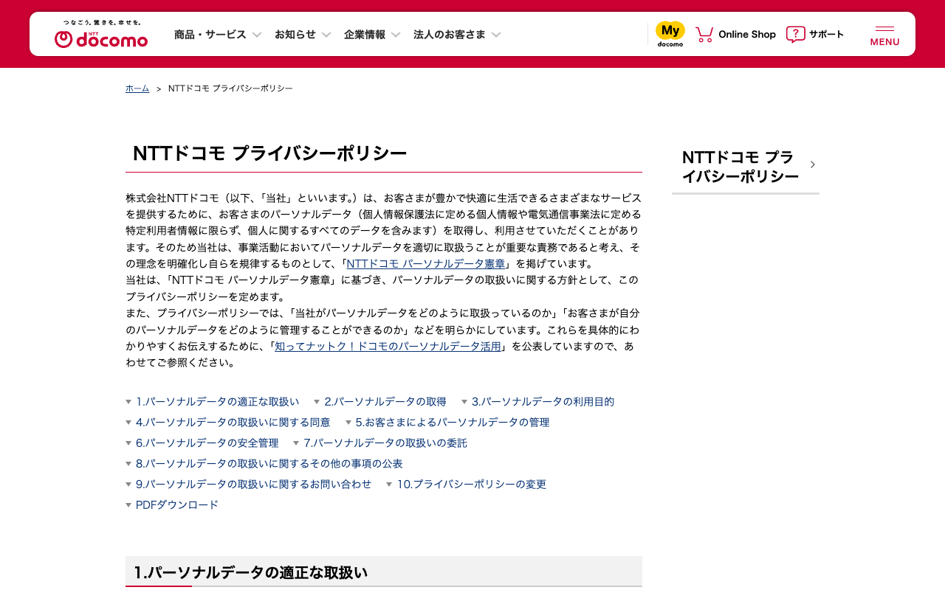Open the sidebar NTTドコモ プライバシーポリシー link
Image resolution: width=945 pixels, height=590 pixels.
(x=746, y=167)
